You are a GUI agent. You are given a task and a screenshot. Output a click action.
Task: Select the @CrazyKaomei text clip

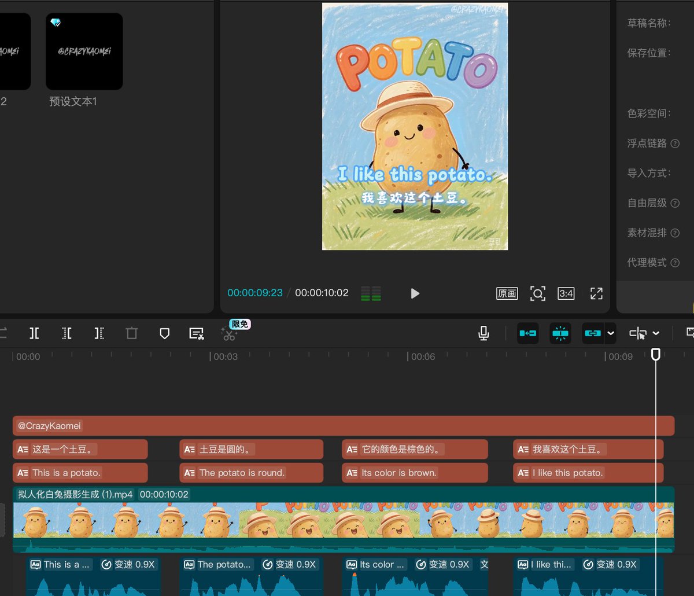point(344,426)
